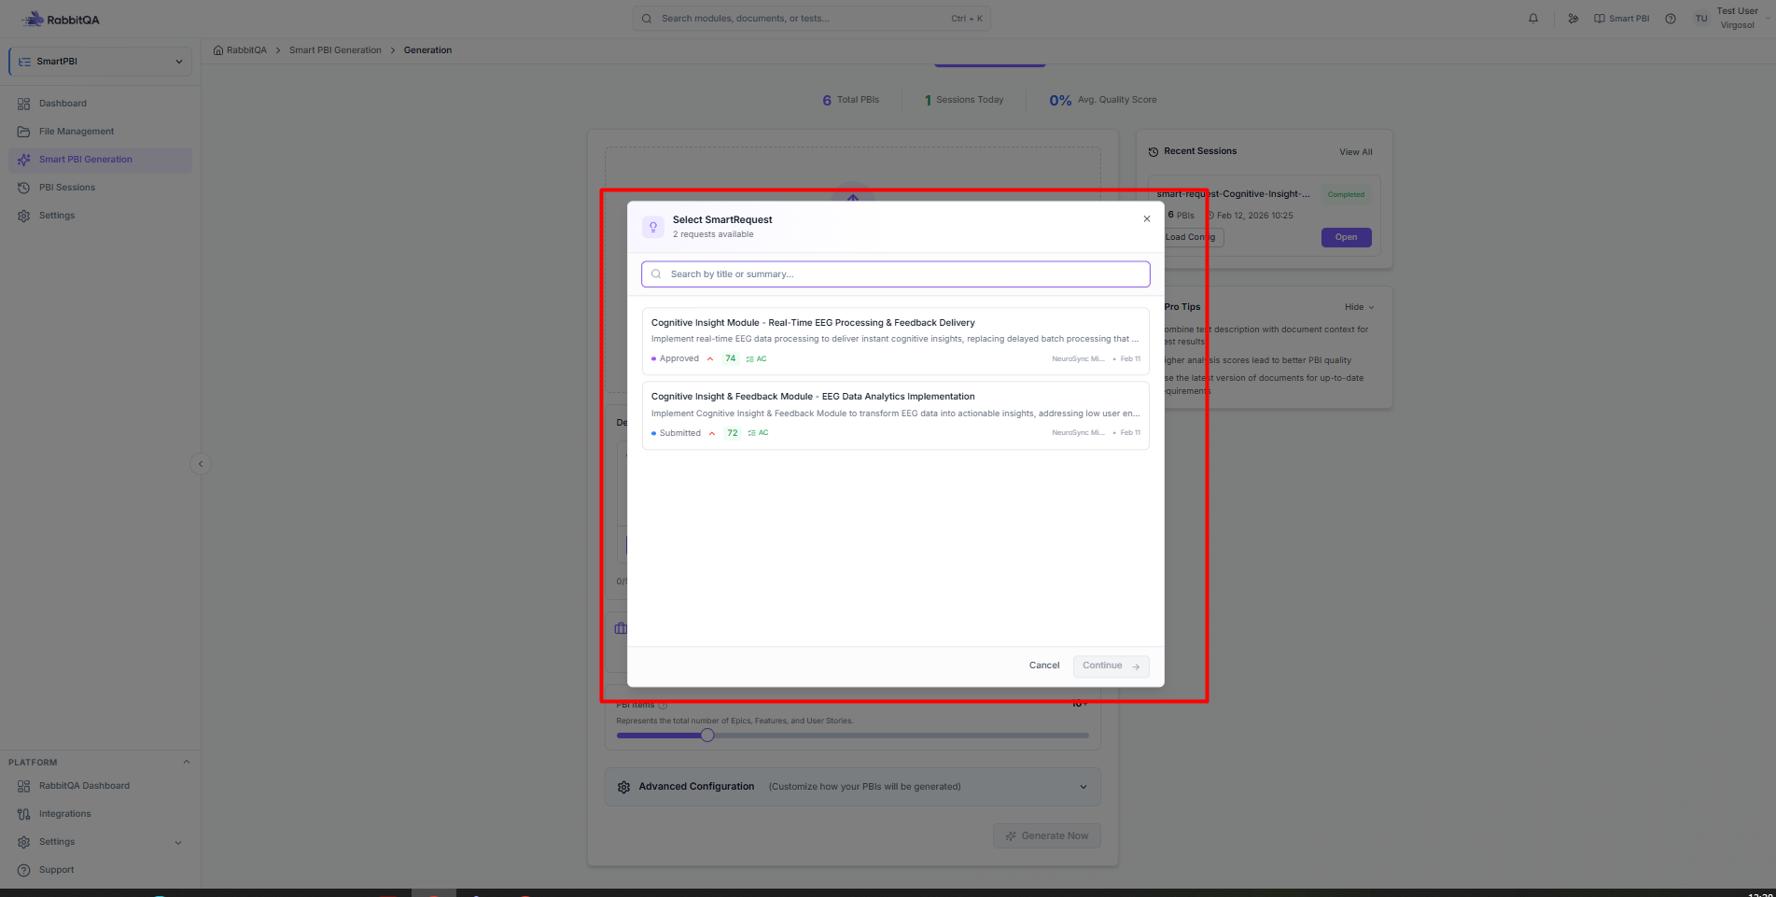Click Cancel in the SmartRequest dialog
Screen dimensions: 1776x897
1044,666
